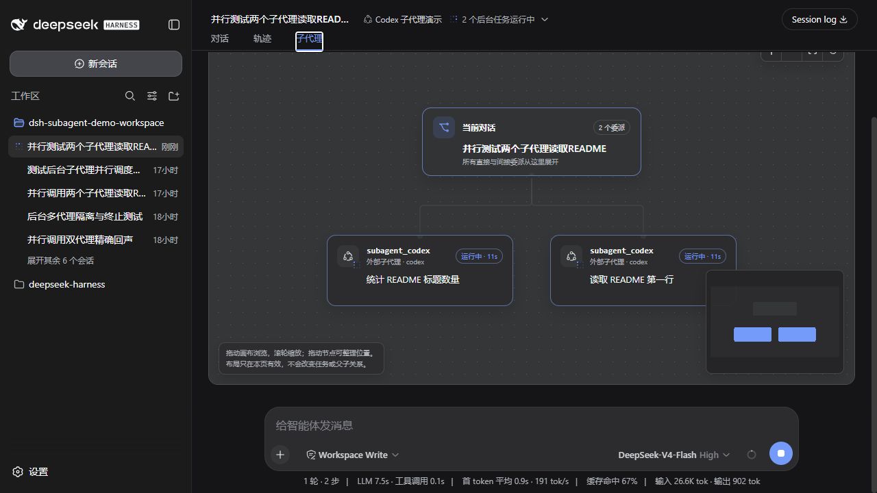
Task: Select the 子代理 tab
Action: pos(309,40)
